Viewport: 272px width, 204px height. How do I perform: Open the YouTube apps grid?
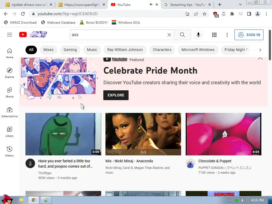point(214,35)
